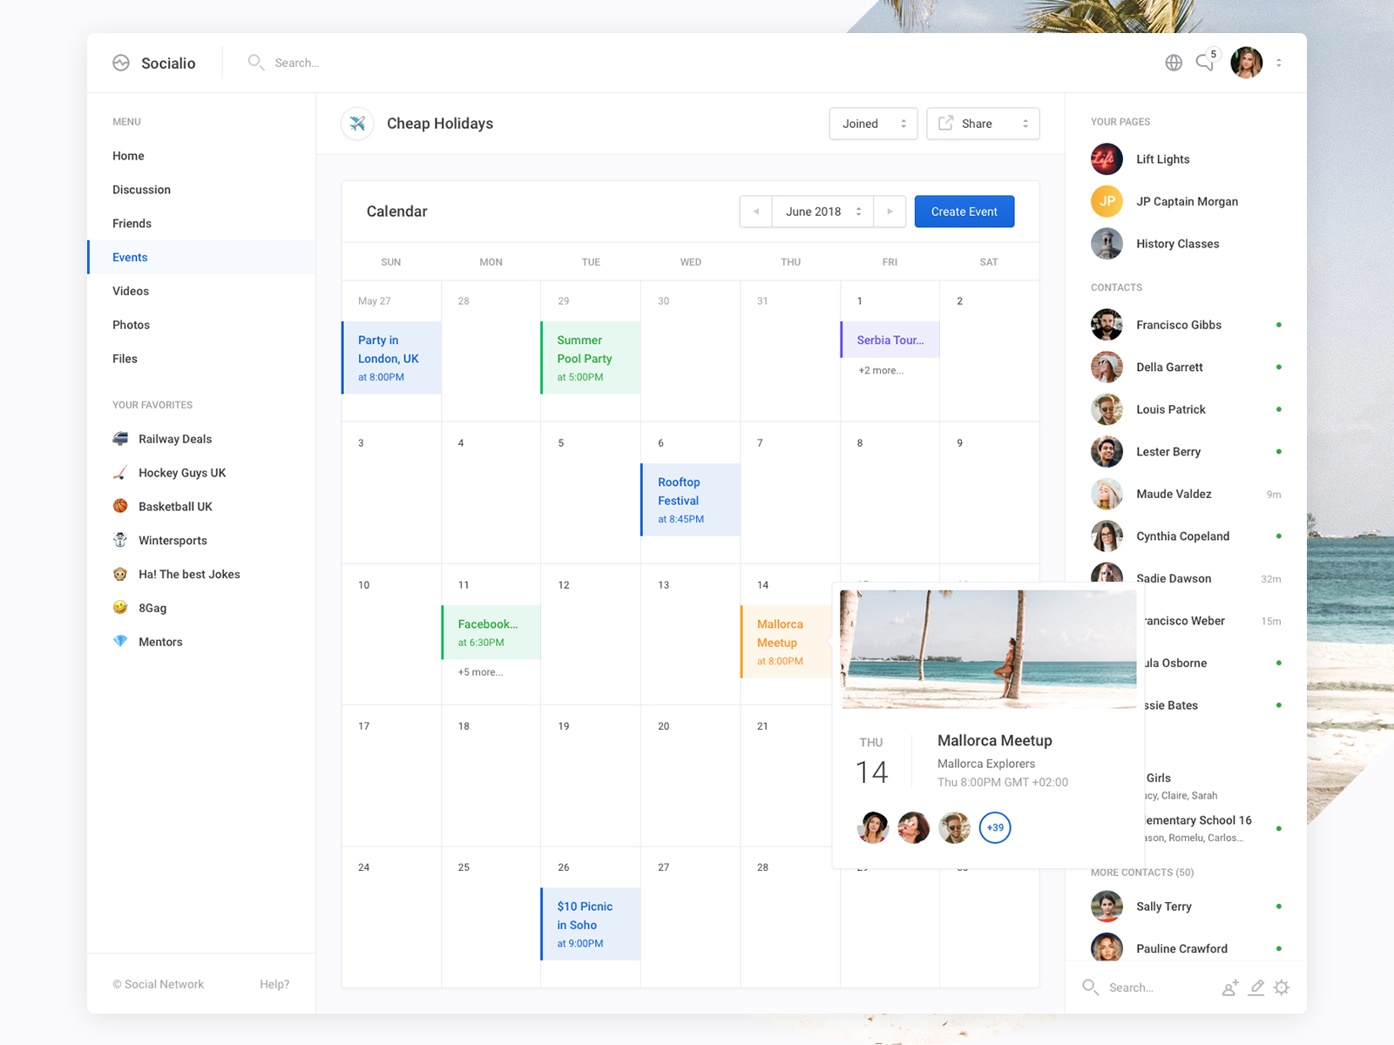Image resolution: width=1394 pixels, height=1045 pixels.
Task: Expand the '+5 more...' events on June 11
Action: [x=480, y=671]
